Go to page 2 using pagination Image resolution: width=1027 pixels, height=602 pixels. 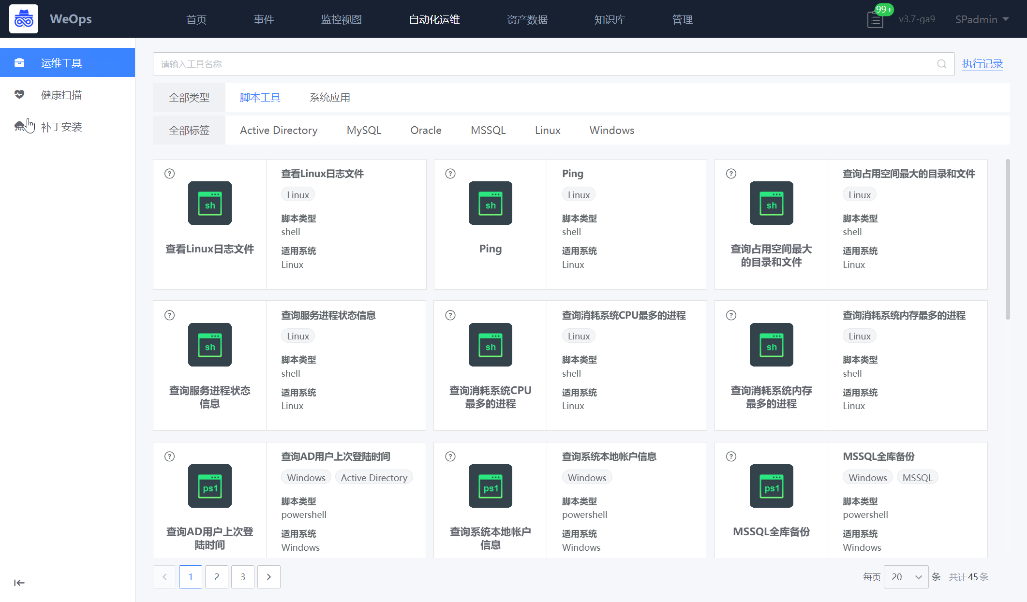(216, 577)
